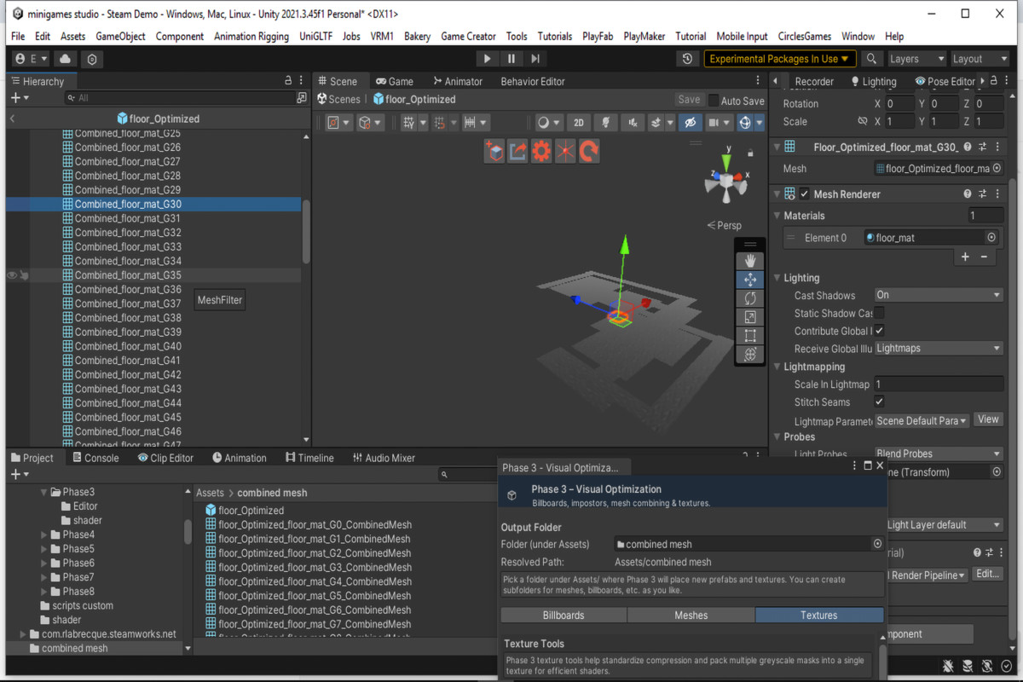Switch to the Animator tab
The width and height of the screenshot is (1023, 682).
[x=457, y=81]
